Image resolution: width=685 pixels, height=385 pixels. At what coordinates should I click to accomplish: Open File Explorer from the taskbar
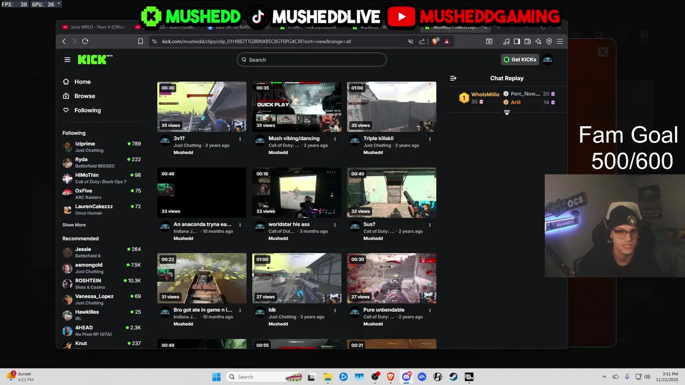(328, 377)
